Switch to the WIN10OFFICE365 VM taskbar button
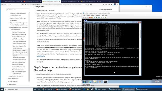The image size is (162, 91). tap(142, 89)
